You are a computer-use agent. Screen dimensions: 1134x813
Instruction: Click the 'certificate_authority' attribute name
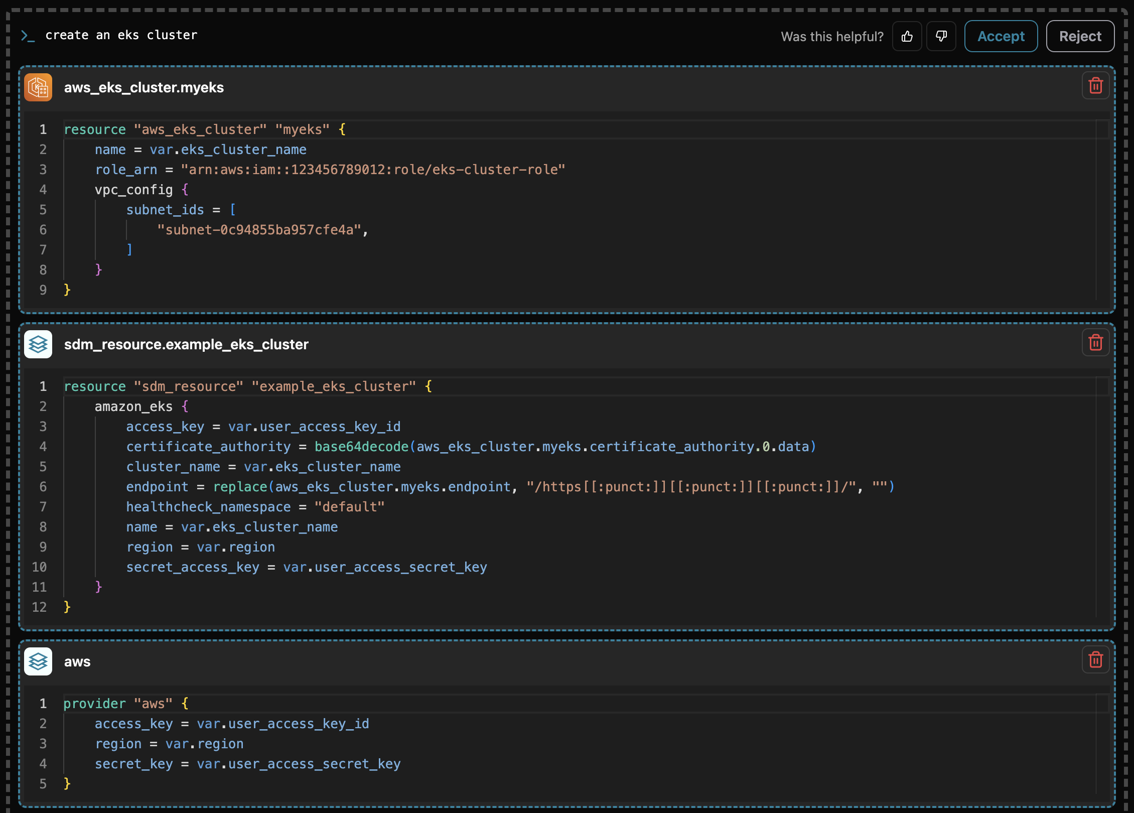208,447
